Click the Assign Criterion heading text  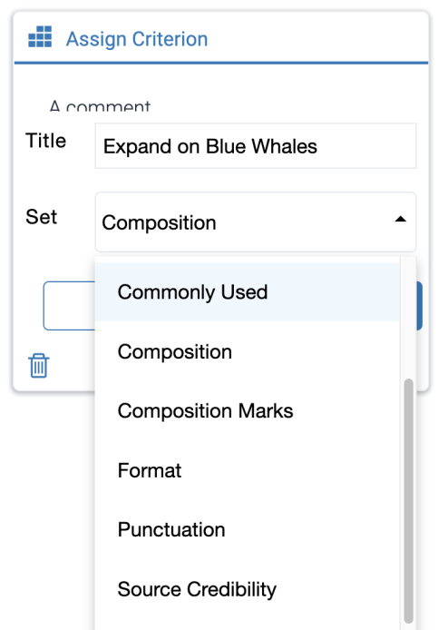[x=137, y=39]
